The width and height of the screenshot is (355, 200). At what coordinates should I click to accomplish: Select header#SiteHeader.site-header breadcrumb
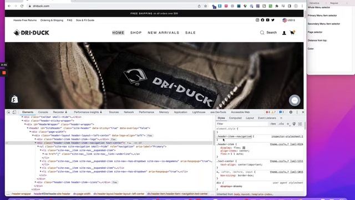[52, 194]
